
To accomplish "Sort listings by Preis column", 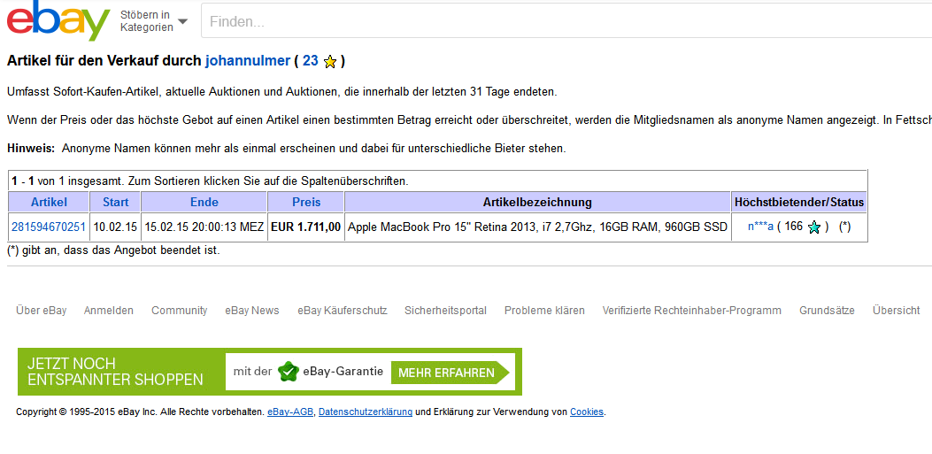I will coord(306,203).
